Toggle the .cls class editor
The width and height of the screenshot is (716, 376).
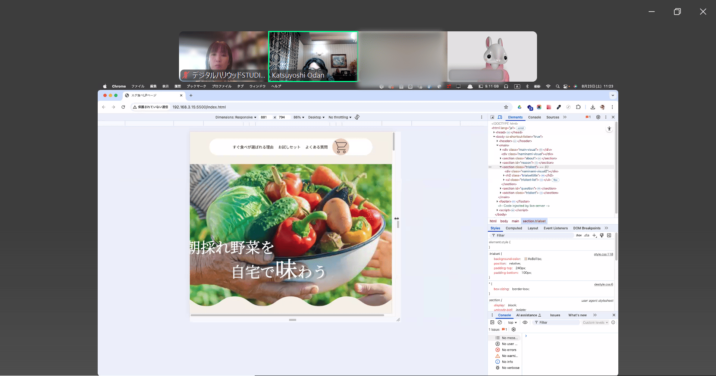587,235
